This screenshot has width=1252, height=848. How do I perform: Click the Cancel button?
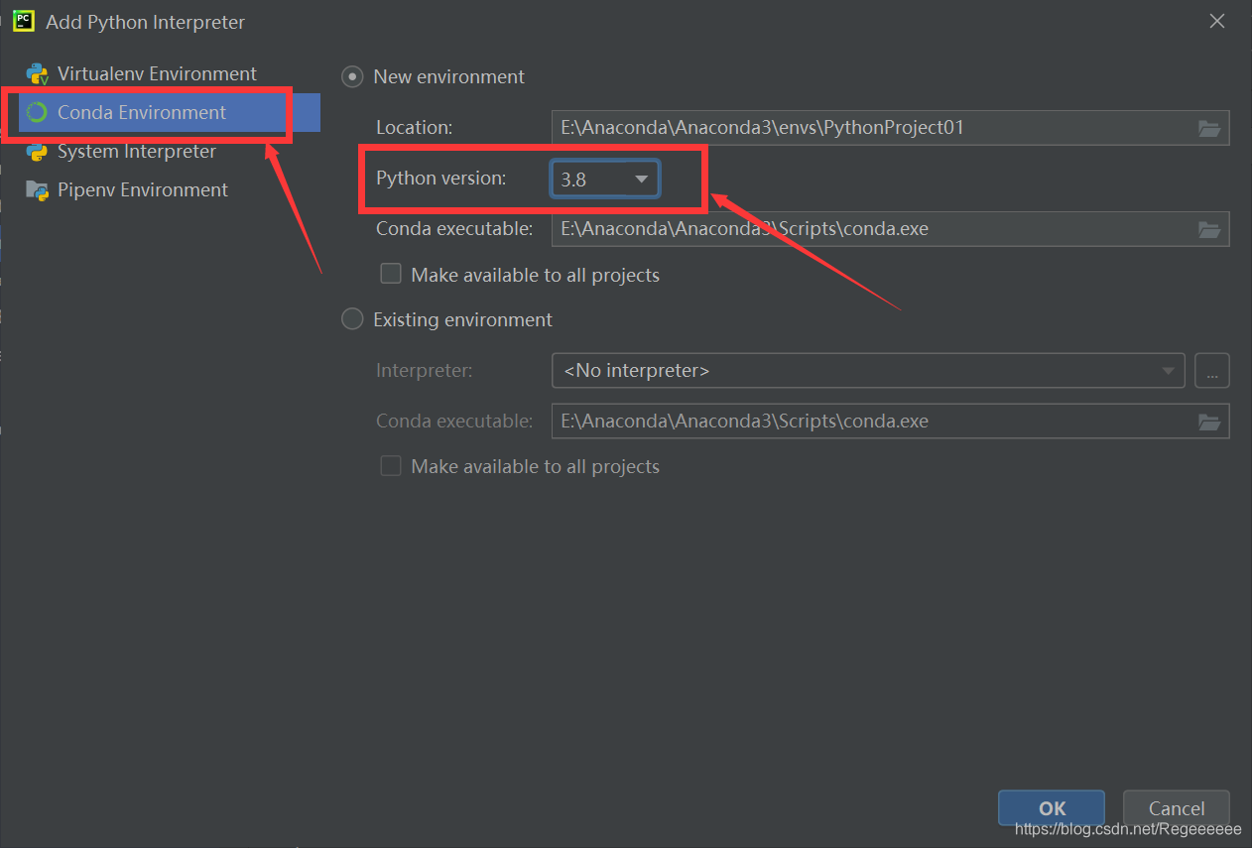click(x=1177, y=808)
